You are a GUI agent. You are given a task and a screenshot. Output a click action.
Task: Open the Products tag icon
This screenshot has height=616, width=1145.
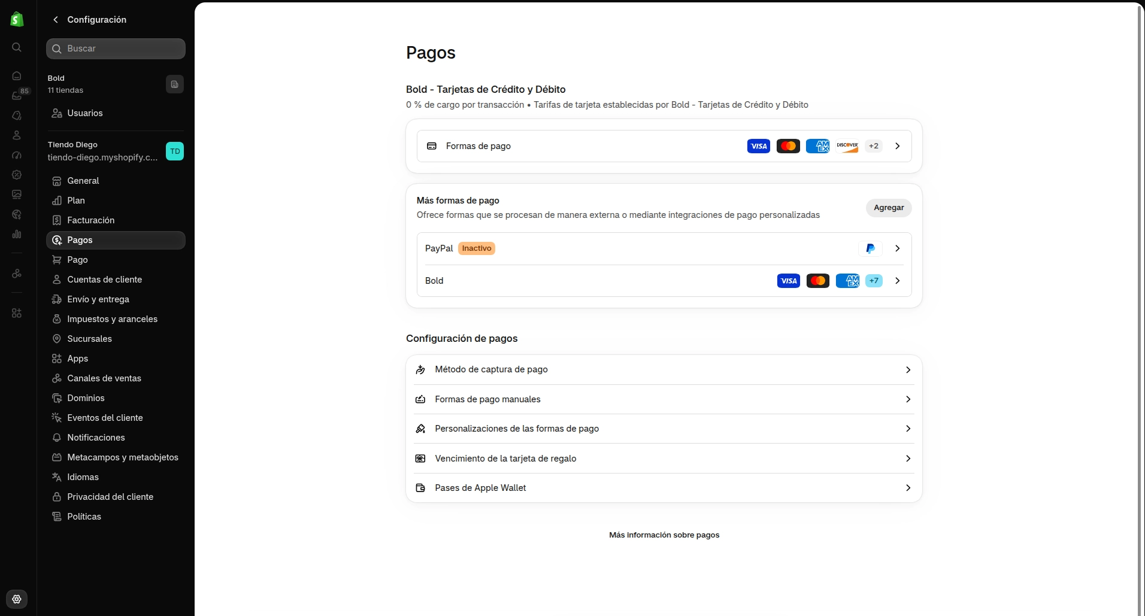click(17, 116)
